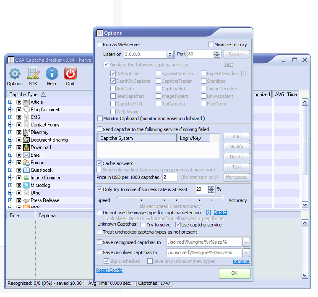Tick Try to solve for unknown captchas
Screen dimensions: 318x297
143,225
